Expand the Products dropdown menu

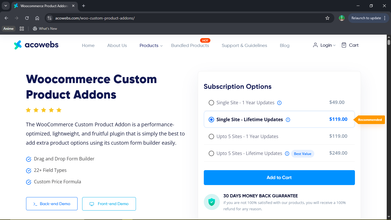(151, 46)
